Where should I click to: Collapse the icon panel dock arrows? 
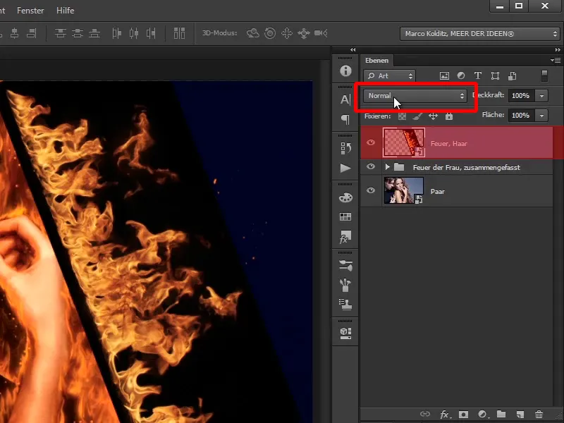(353, 50)
